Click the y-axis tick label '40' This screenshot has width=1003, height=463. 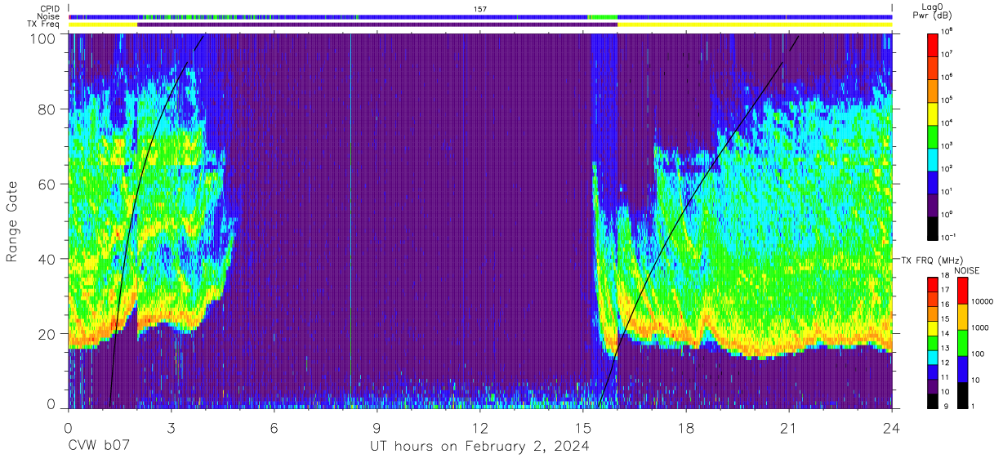click(47, 259)
